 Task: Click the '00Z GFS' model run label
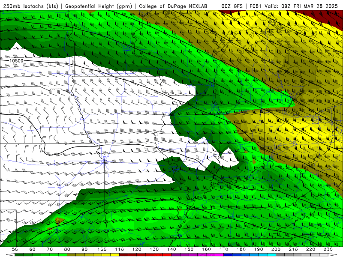pos(232,6)
